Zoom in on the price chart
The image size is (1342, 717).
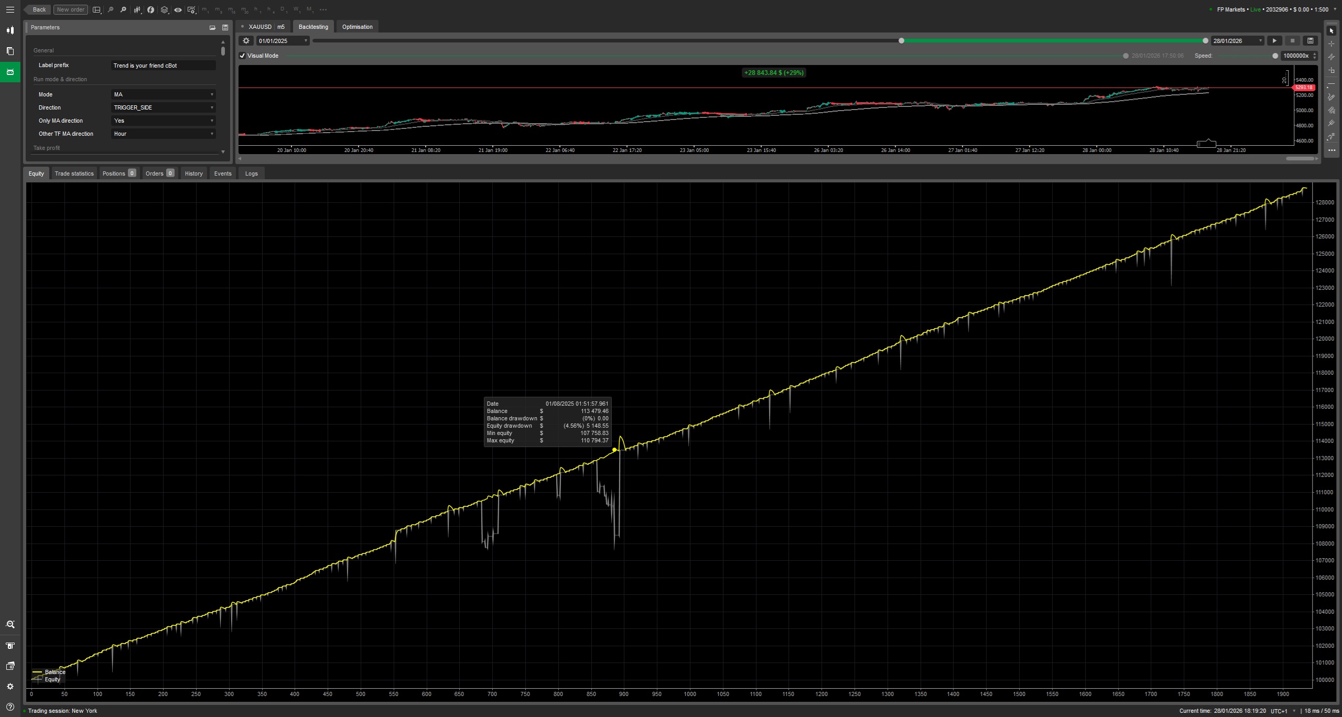123,9
